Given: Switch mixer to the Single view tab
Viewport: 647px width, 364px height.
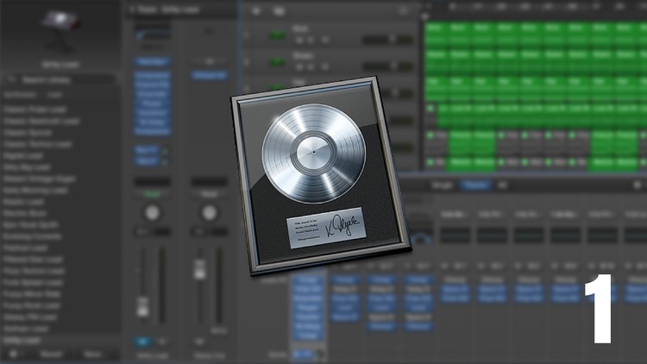Looking at the screenshot, I should (442, 185).
